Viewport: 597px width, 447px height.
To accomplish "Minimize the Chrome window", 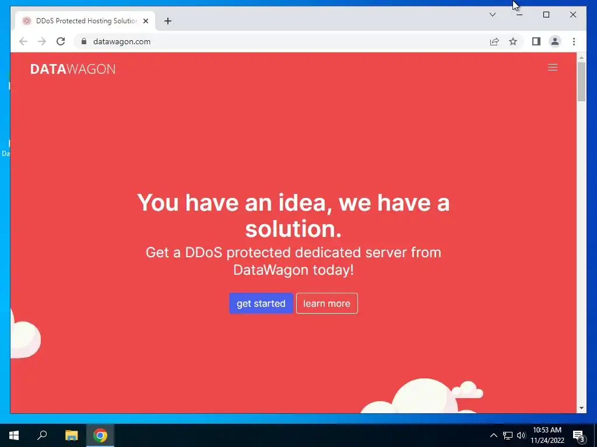I will 519,15.
